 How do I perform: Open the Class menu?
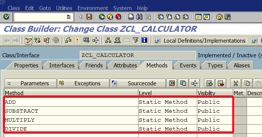click(x=14, y=8)
